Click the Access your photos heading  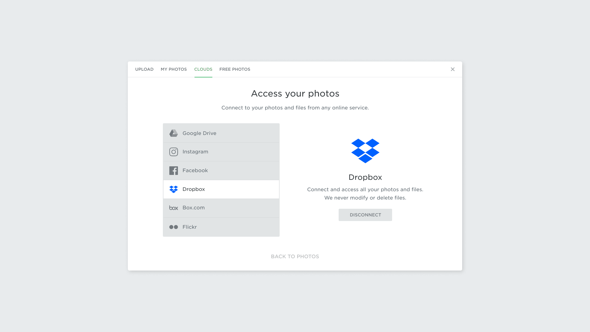pyautogui.click(x=295, y=93)
